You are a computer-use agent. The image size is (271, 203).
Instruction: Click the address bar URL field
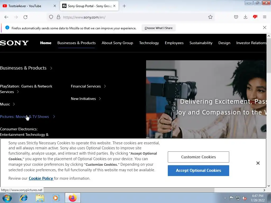131,17
